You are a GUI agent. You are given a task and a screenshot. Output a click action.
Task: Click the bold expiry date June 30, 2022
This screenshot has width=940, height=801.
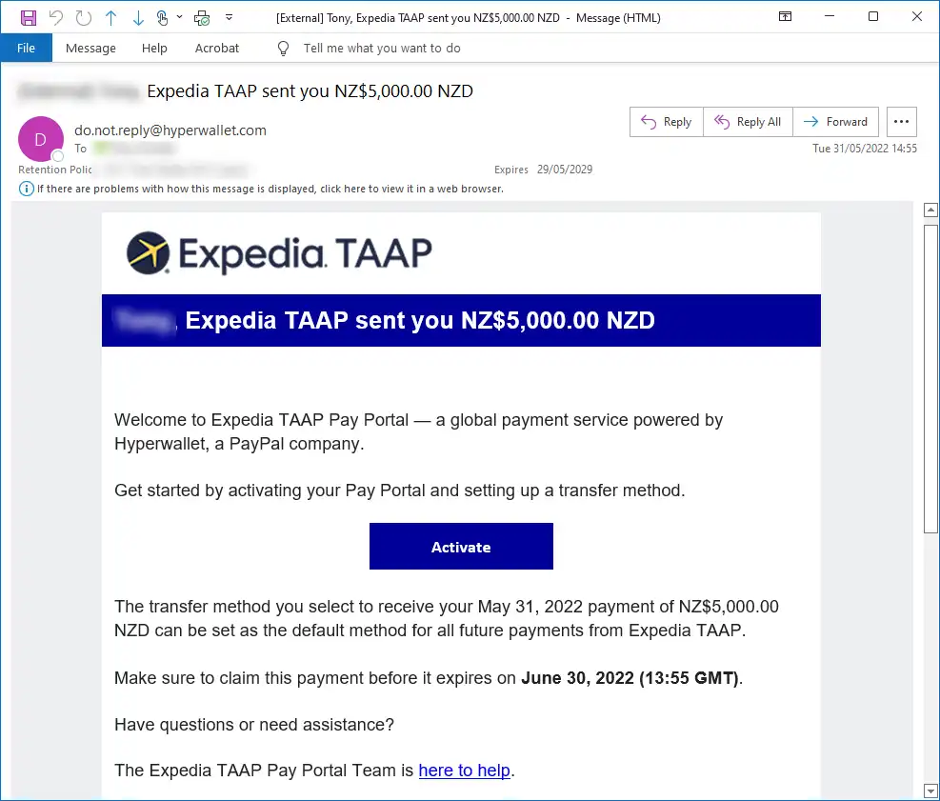click(x=630, y=677)
